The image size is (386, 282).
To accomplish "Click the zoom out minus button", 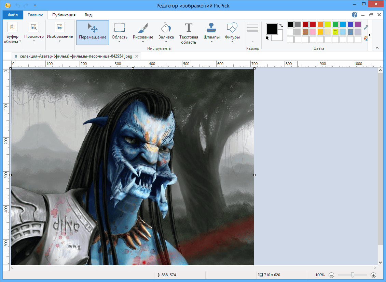I will coord(331,275).
